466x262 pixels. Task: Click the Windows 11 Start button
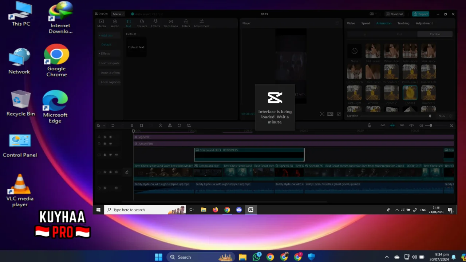tap(158, 257)
